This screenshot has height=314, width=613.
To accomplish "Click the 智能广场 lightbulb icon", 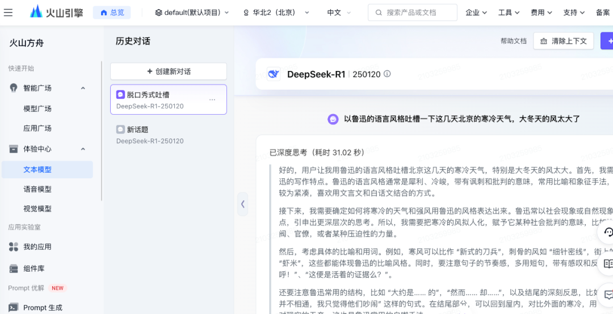I will [14, 88].
